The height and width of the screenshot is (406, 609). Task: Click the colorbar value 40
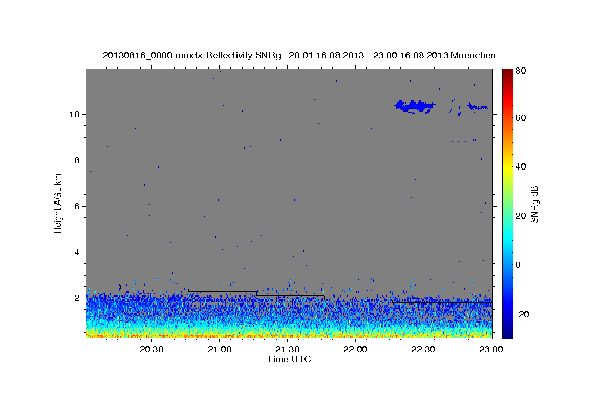click(522, 166)
